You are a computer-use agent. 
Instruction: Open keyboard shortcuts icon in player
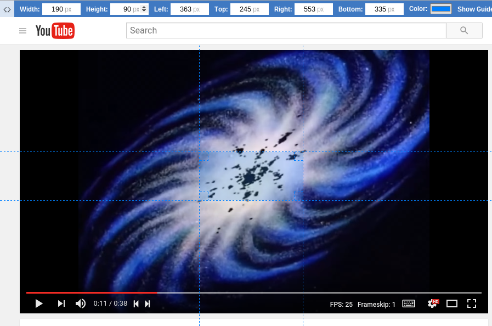(x=409, y=303)
